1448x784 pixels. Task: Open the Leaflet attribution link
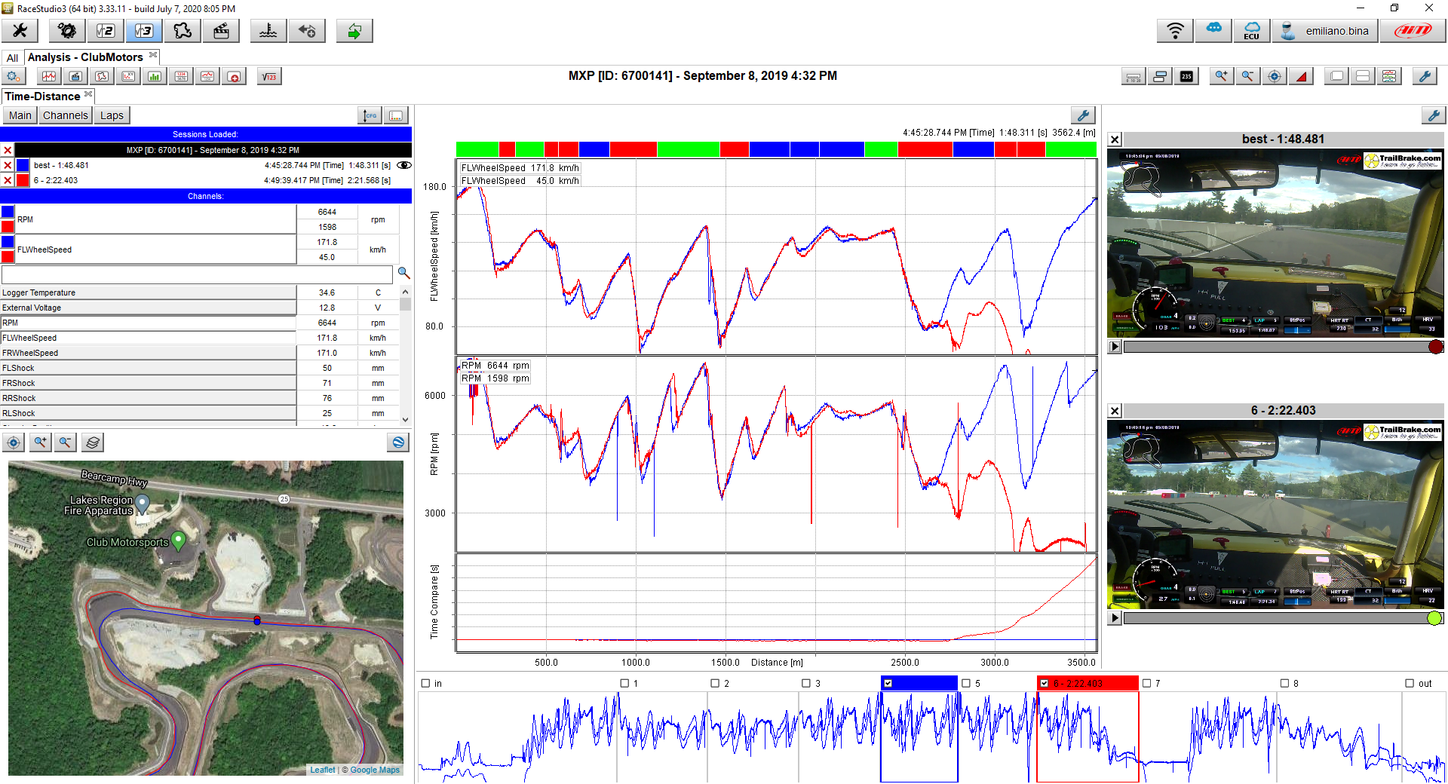323,770
